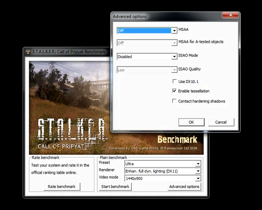
Task: Click the 'MSAA for A-tested objects' label
Action: (201, 42)
